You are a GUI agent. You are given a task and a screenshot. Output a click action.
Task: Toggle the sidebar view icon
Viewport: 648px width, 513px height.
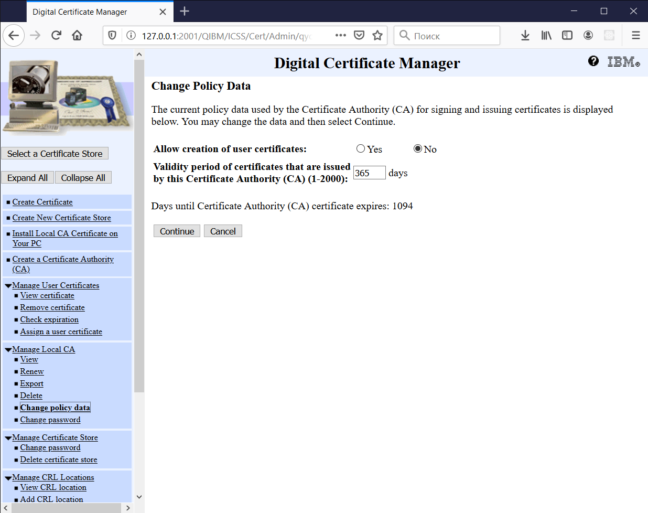coord(567,36)
